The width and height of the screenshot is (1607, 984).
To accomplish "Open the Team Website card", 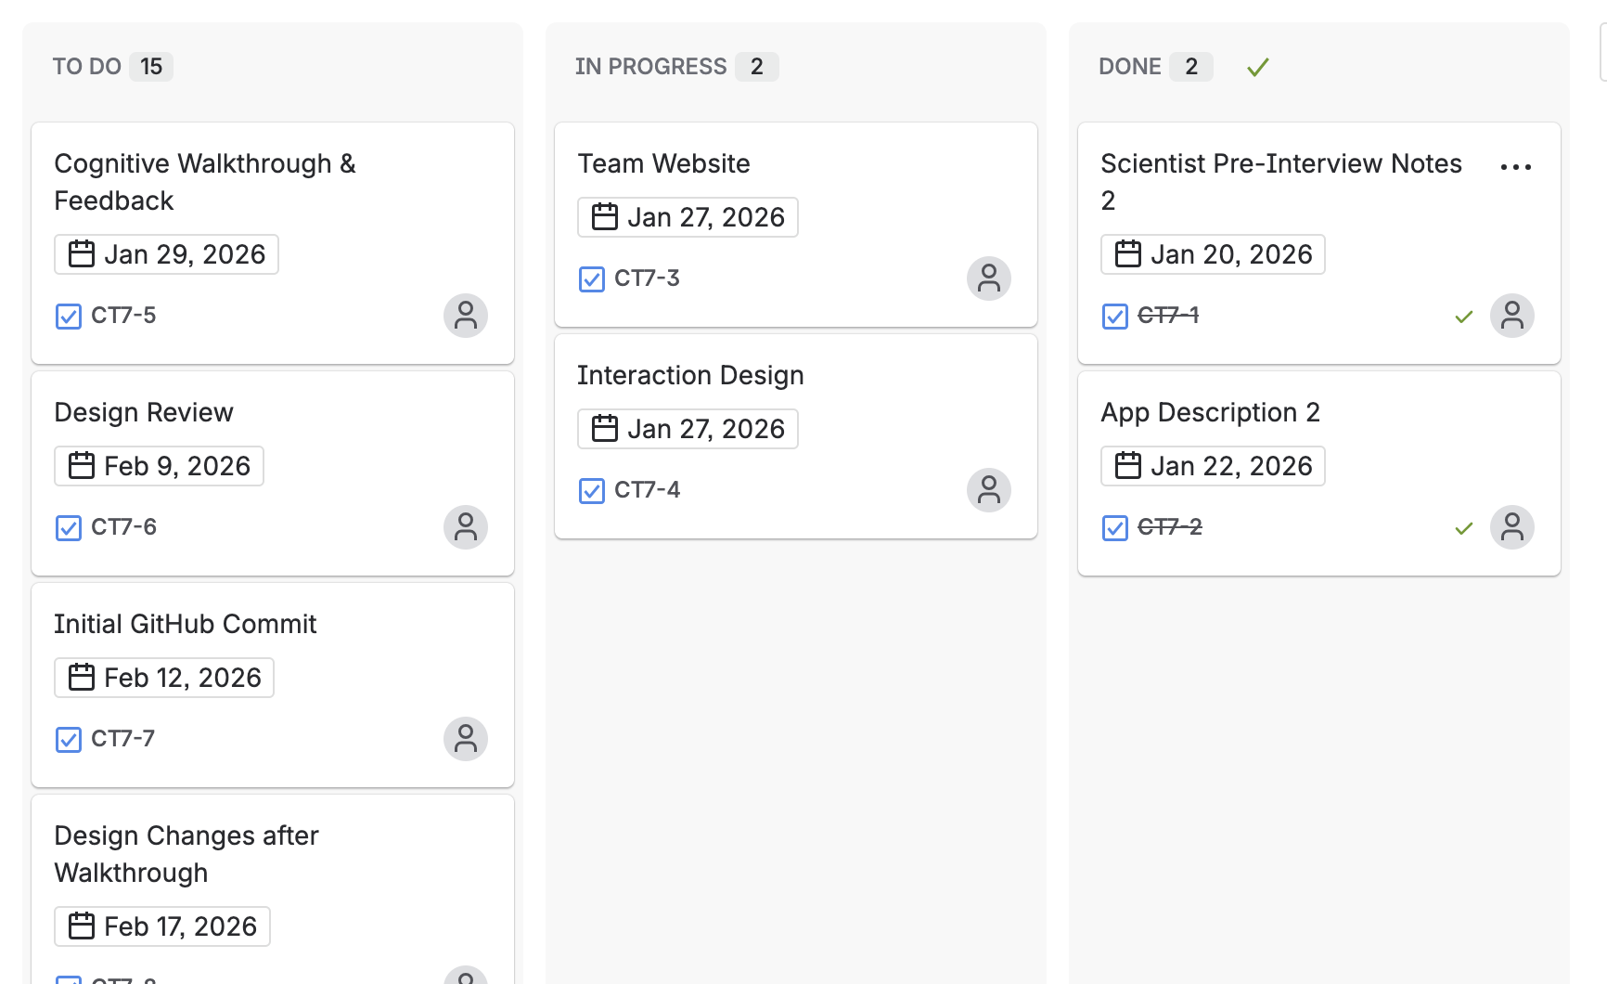I will 663,163.
